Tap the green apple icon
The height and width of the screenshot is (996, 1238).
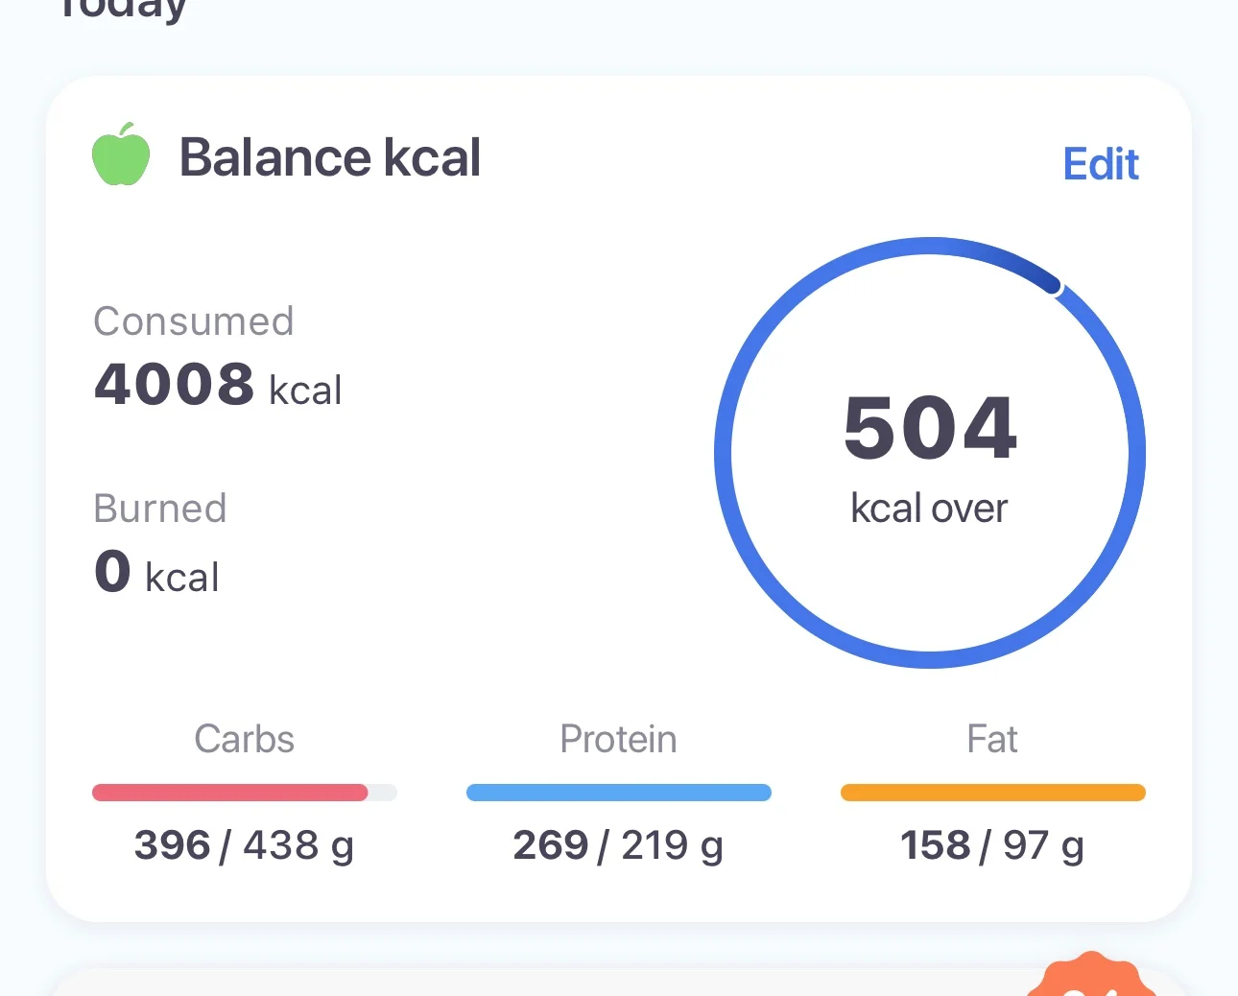(x=121, y=154)
